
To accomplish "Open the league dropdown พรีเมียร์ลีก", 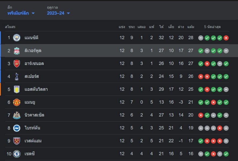I will pos(21,13).
